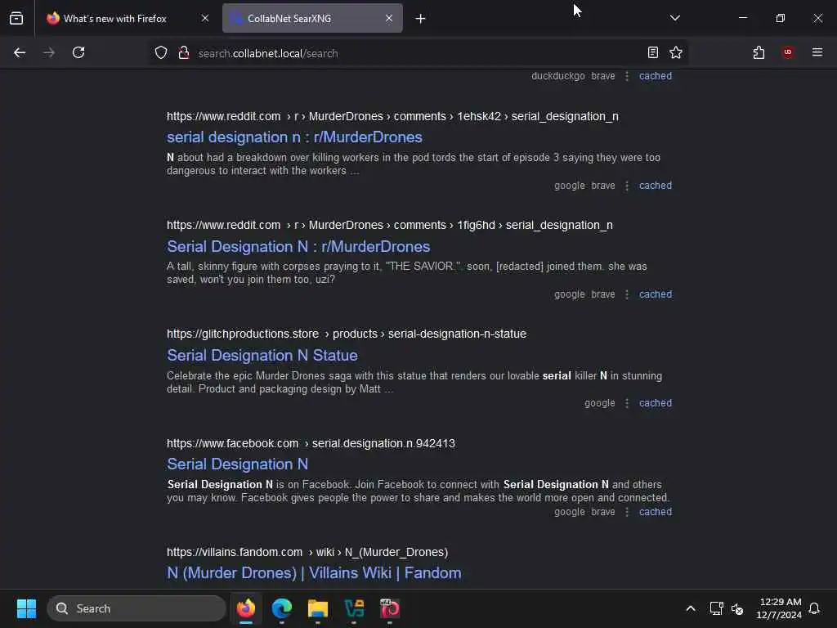Open result 'serial designation n : r/MurderDrones'
This screenshot has width=837, height=628.
coord(294,137)
